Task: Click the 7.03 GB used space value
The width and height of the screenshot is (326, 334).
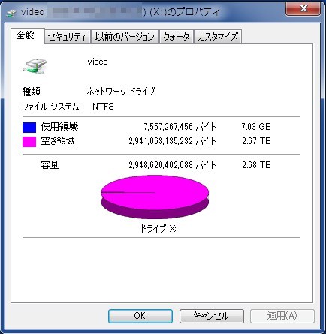Action: pos(256,127)
